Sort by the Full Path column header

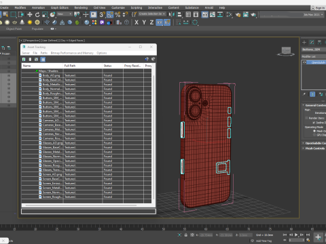83,66
